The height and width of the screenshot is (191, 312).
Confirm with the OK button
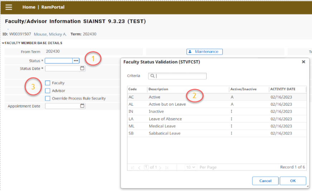click(293, 181)
